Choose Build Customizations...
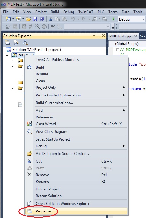This screenshot has height=218, width=146. pos(76,103)
